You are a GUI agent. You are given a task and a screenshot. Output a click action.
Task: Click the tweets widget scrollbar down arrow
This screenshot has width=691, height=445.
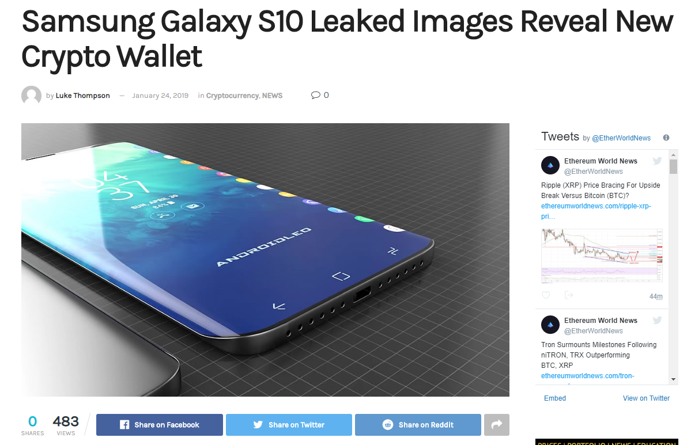(x=673, y=379)
